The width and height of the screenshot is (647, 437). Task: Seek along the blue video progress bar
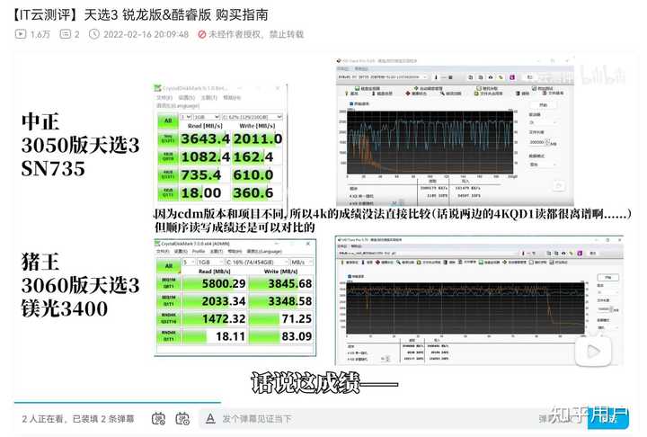(118, 402)
